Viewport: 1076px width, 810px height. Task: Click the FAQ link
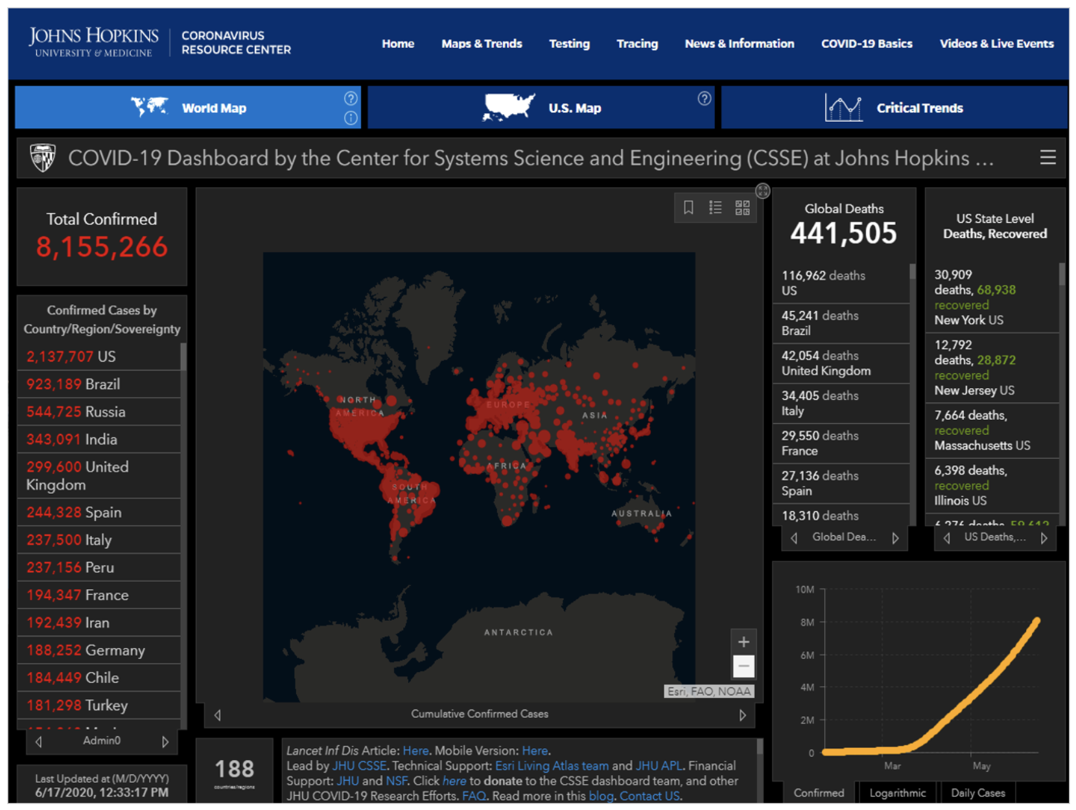coord(474,796)
